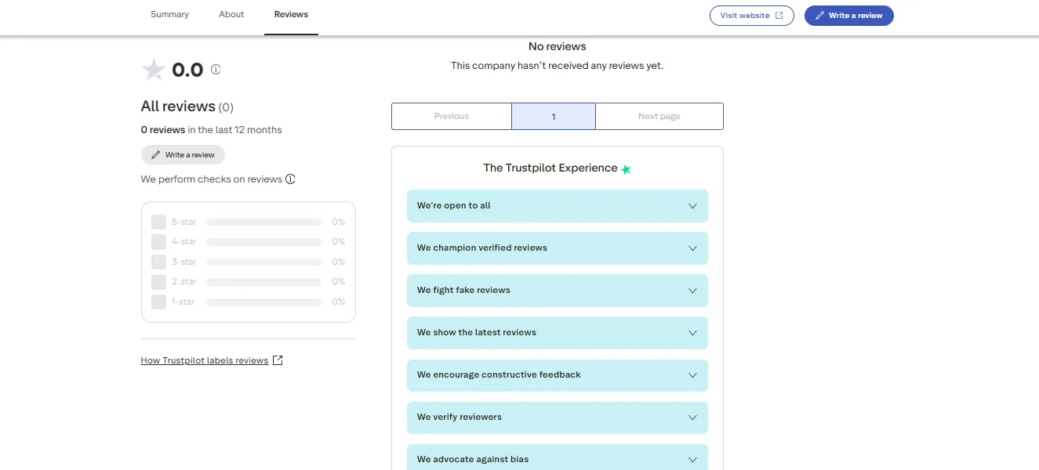Switch to the About tab
This screenshot has width=1039, height=470.
point(231,15)
